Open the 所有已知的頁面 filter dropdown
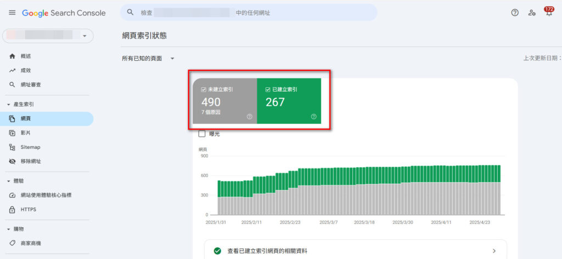Viewport: 562px width, 259px height. 148,58
